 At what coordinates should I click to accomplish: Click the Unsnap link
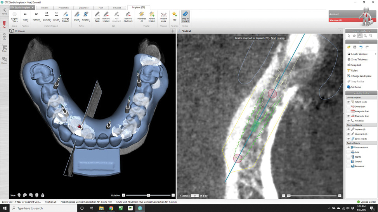[x=281, y=38]
